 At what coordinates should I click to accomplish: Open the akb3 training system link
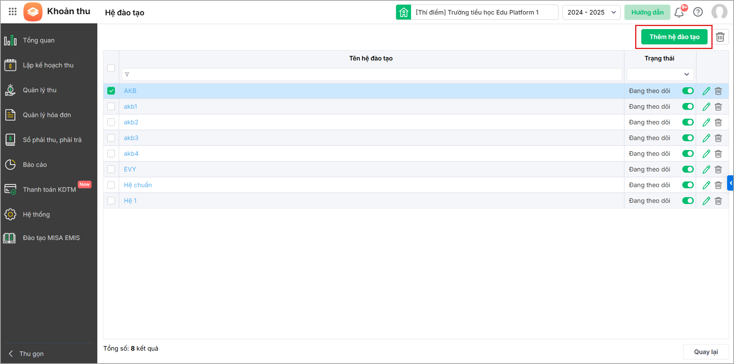tap(131, 138)
